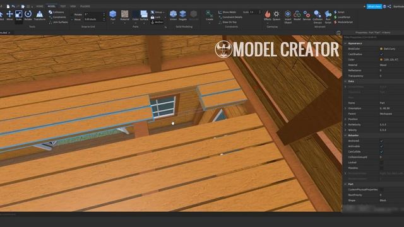Insert a ModuleScript
This screenshot has height=227, width=404.
tap(343, 22)
